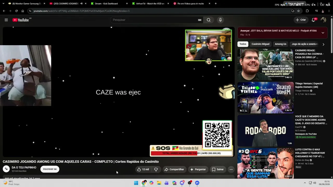Click the search magnifier button
Image resolution: width=333 pixels, height=187 pixels.
tap(209, 20)
